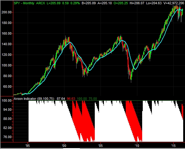
Task: Click the 200.00 price axis label
Action: (6, 12)
